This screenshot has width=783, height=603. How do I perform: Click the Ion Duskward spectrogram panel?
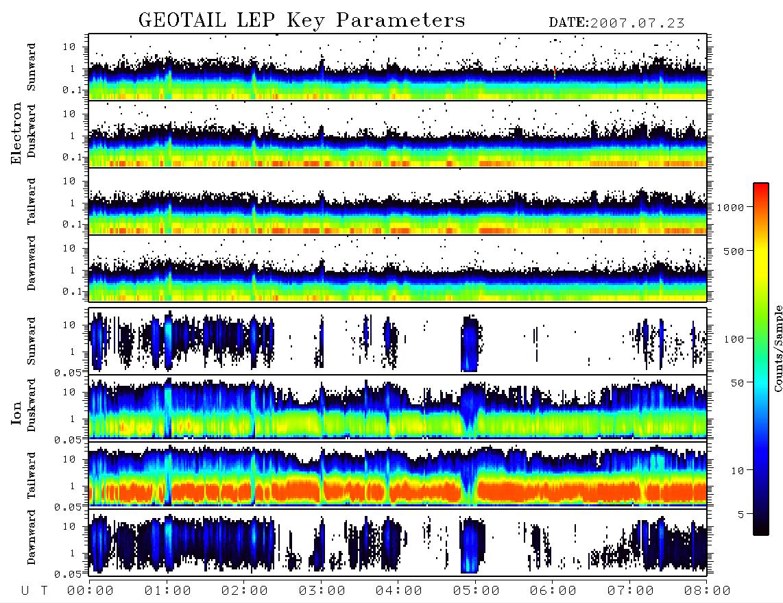click(x=398, y=408)
